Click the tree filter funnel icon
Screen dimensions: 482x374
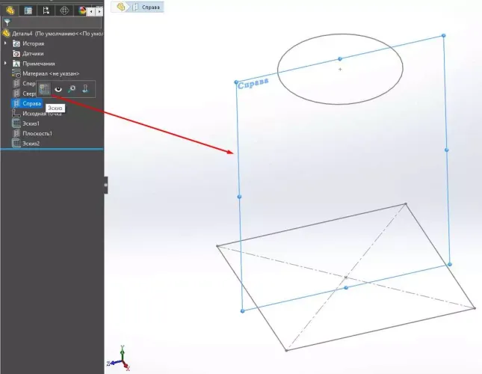(x=7, y=22)
